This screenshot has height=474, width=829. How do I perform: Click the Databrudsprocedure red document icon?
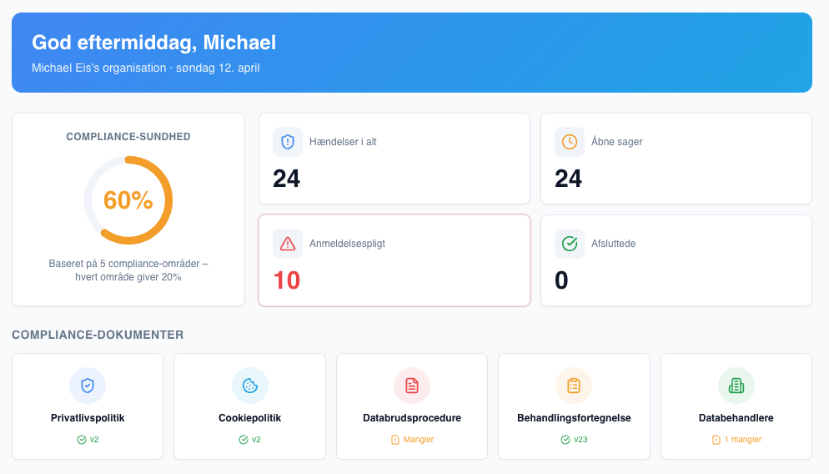coord(412,386)
